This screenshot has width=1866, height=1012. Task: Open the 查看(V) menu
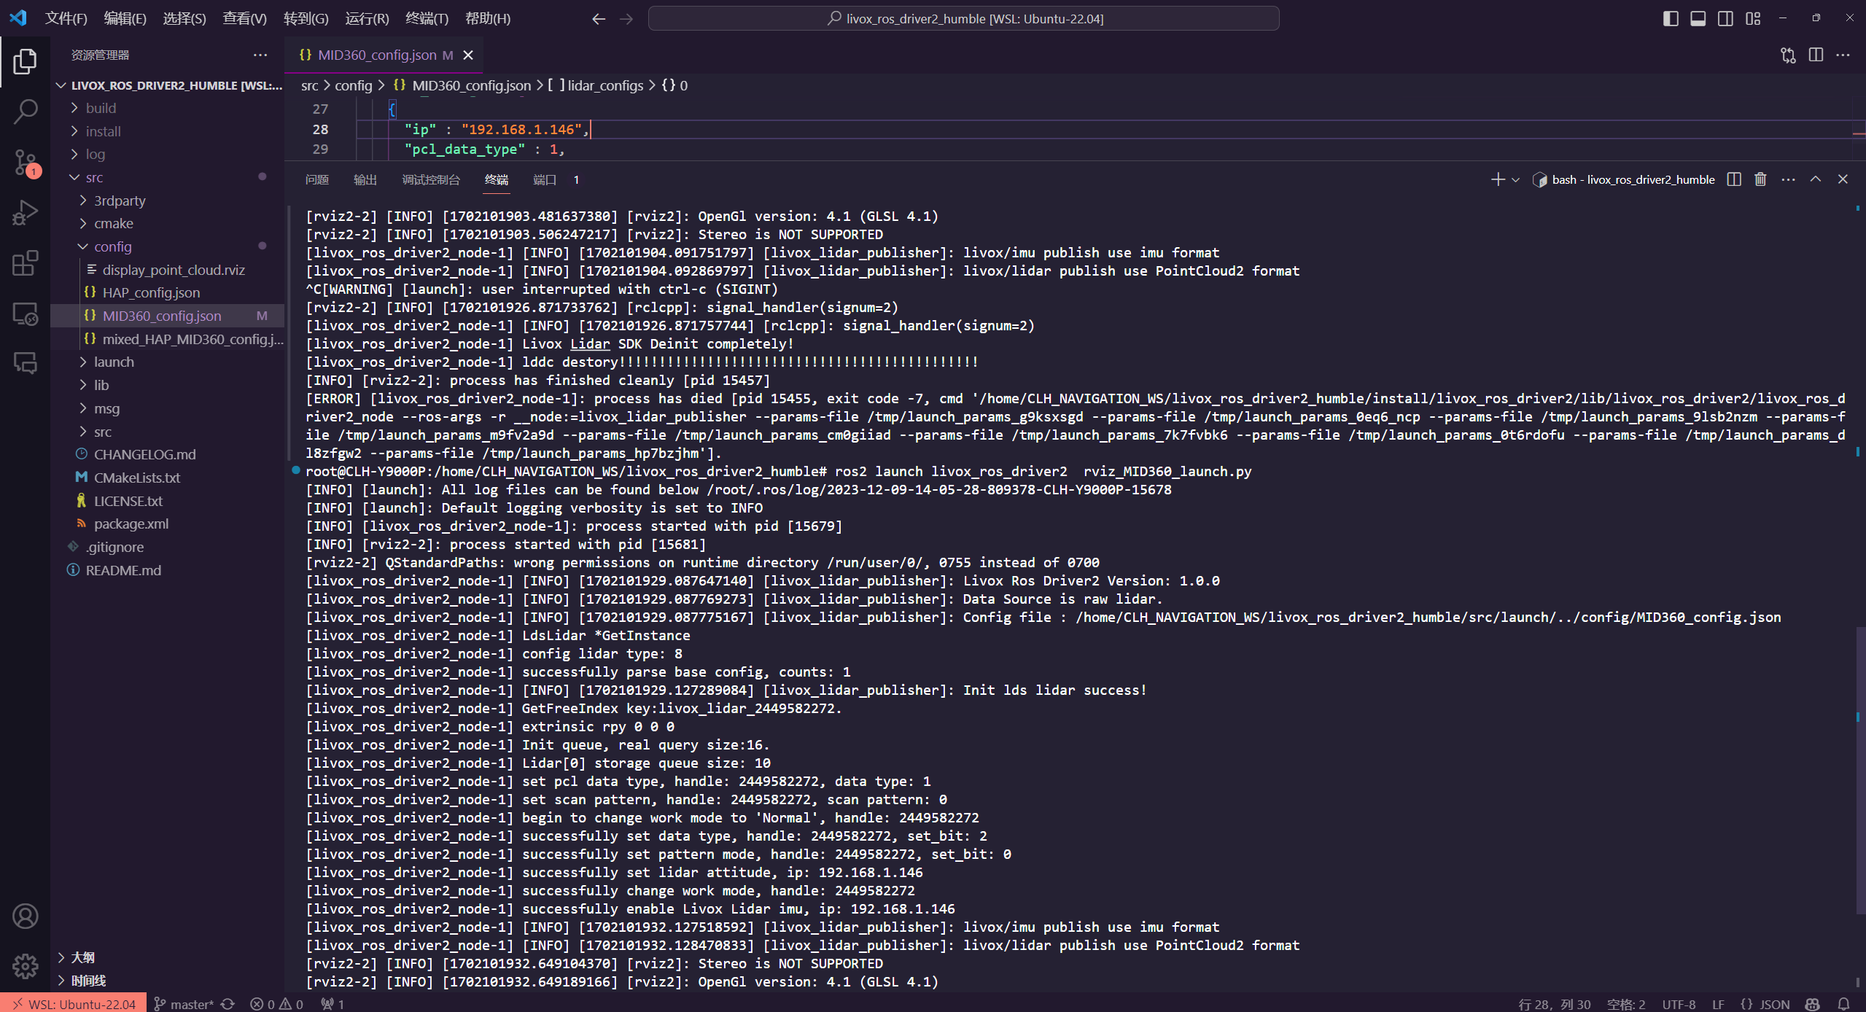click(x=245, y=19)
